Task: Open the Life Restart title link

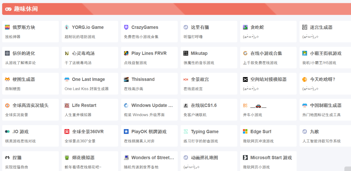Action: coord(84,105)
